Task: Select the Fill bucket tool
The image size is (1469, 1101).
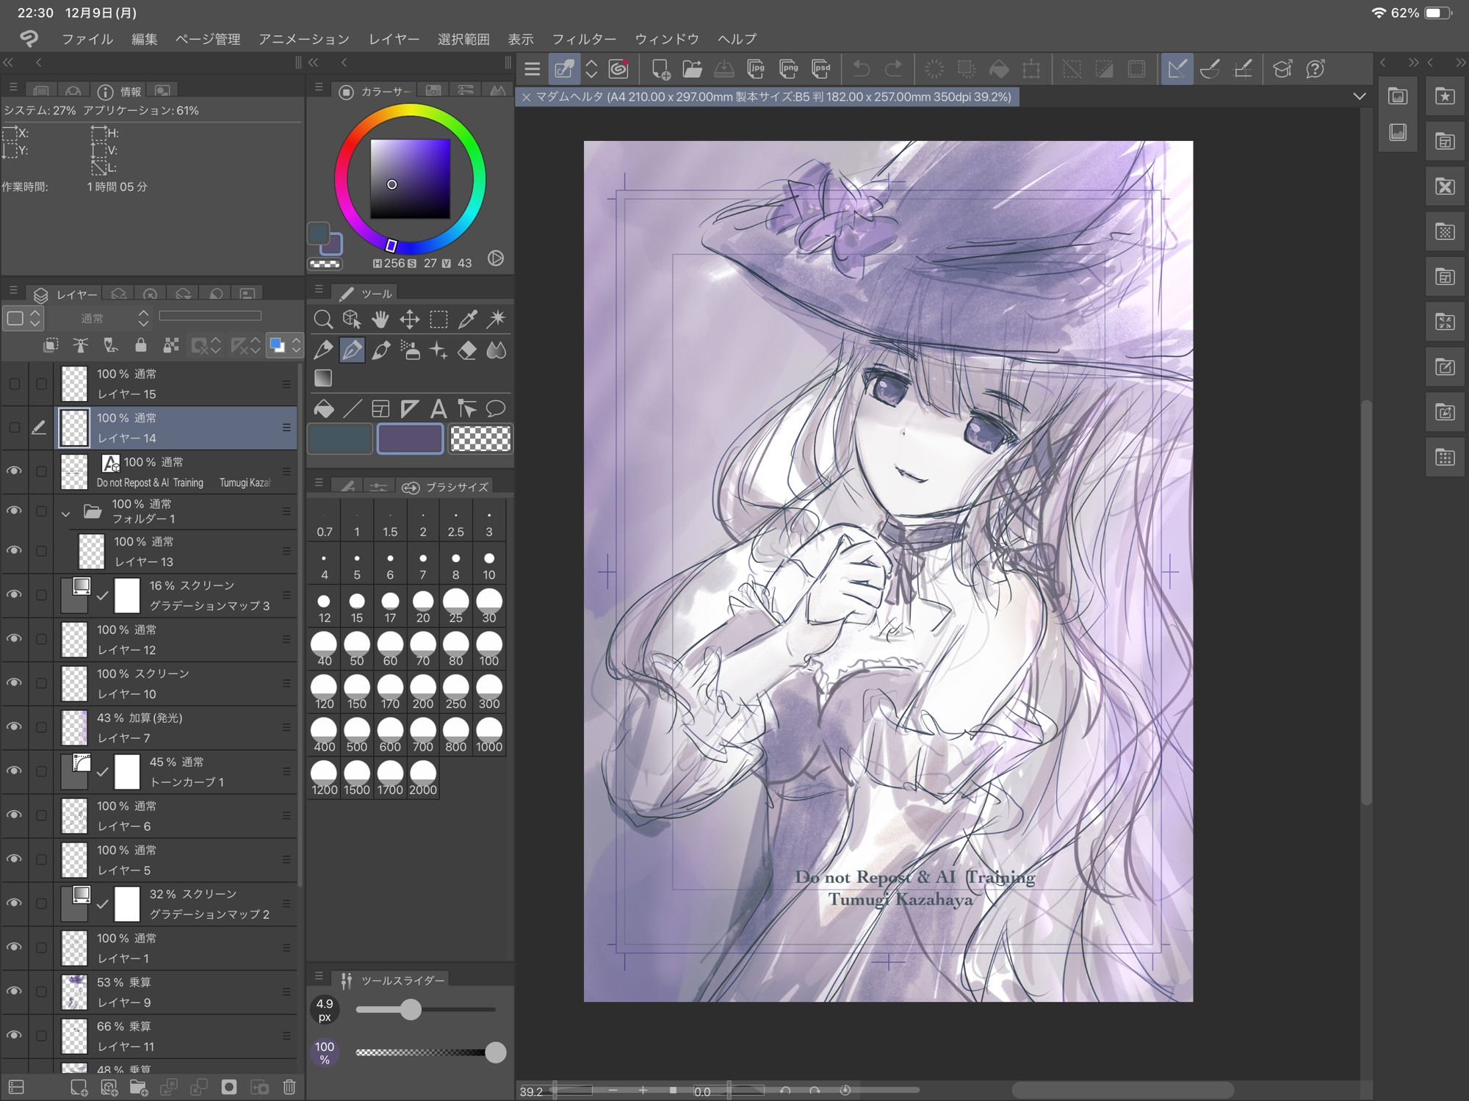Action: tap(323, 408)
